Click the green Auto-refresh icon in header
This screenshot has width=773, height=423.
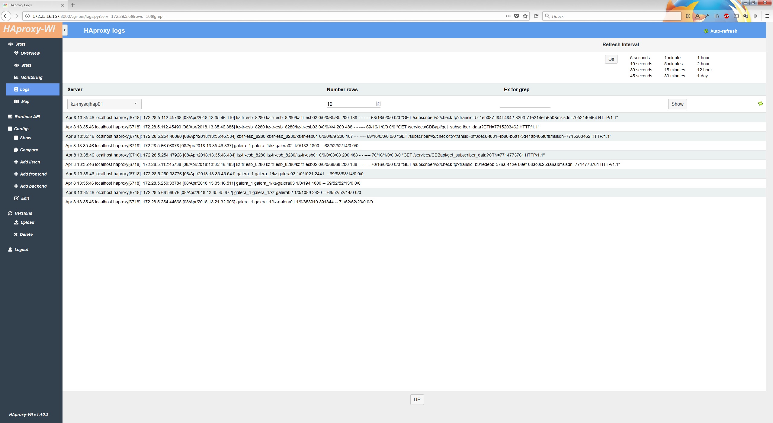(x=706, y=31)
